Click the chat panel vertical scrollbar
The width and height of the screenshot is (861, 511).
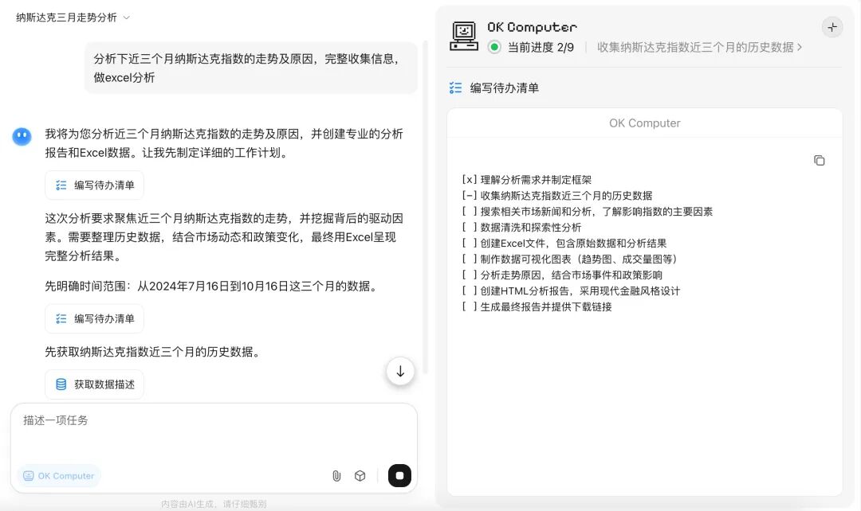425,209
